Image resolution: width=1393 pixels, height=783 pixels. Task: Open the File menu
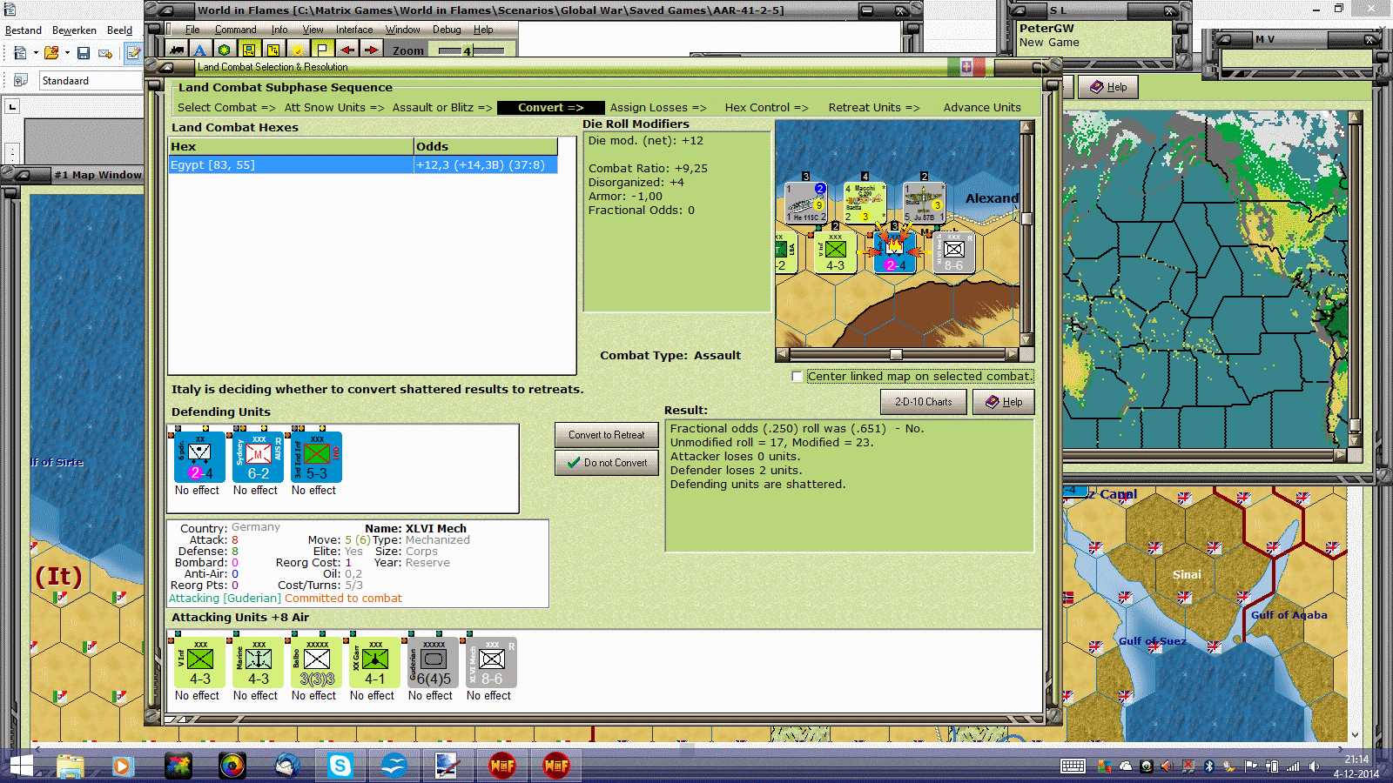tap(192, 30)
